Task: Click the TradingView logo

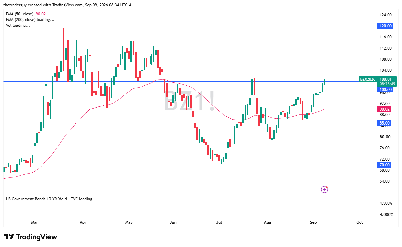Action: [x=31, y=237]
